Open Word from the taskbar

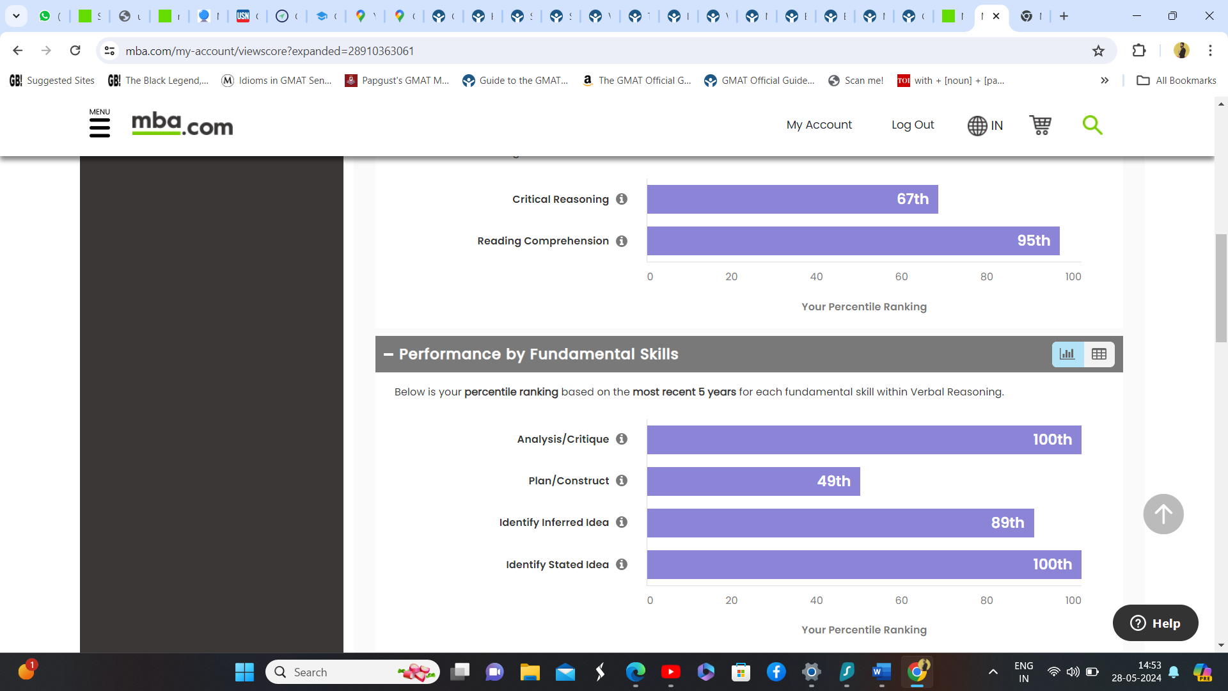(x=881, y=672)
